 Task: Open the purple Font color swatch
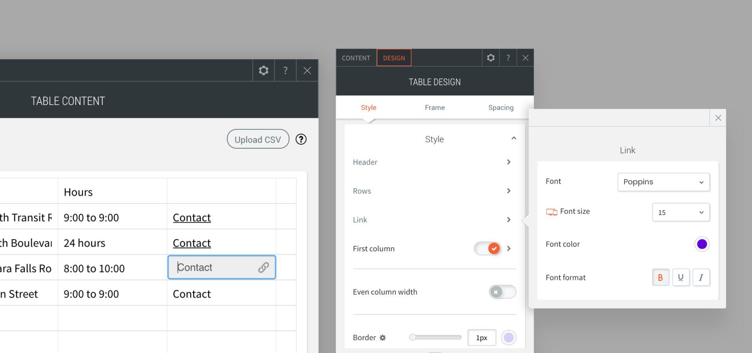[702, 244]
